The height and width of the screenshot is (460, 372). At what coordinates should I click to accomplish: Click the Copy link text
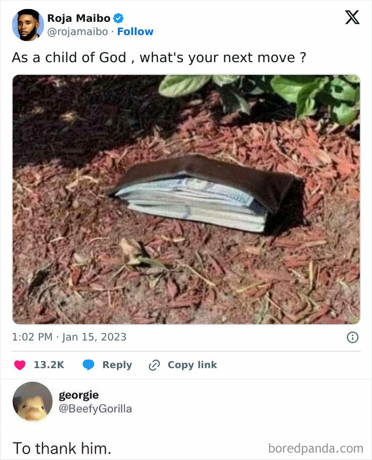point(192,365)
